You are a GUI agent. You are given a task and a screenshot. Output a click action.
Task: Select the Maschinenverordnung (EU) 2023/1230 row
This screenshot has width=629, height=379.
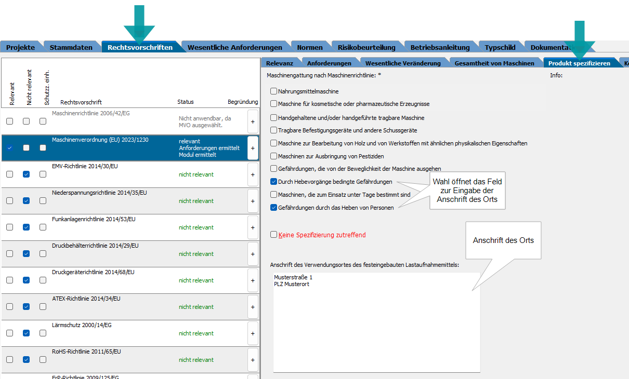pos(113,147)
